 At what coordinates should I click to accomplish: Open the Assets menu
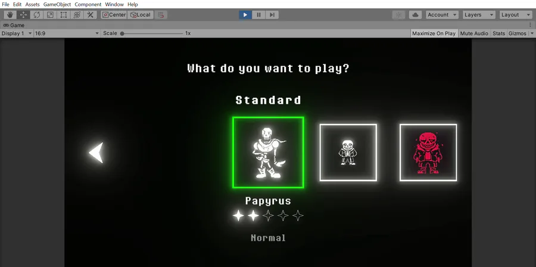click(33, 4)
